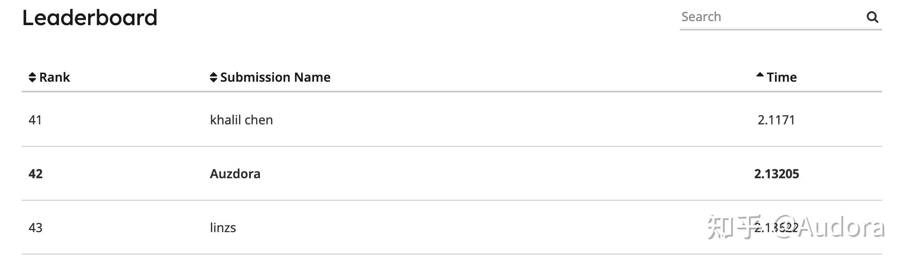Click the bold time value 2.13205
The width and height of the screenshot is (909, 264).
[x=776, y=174]
